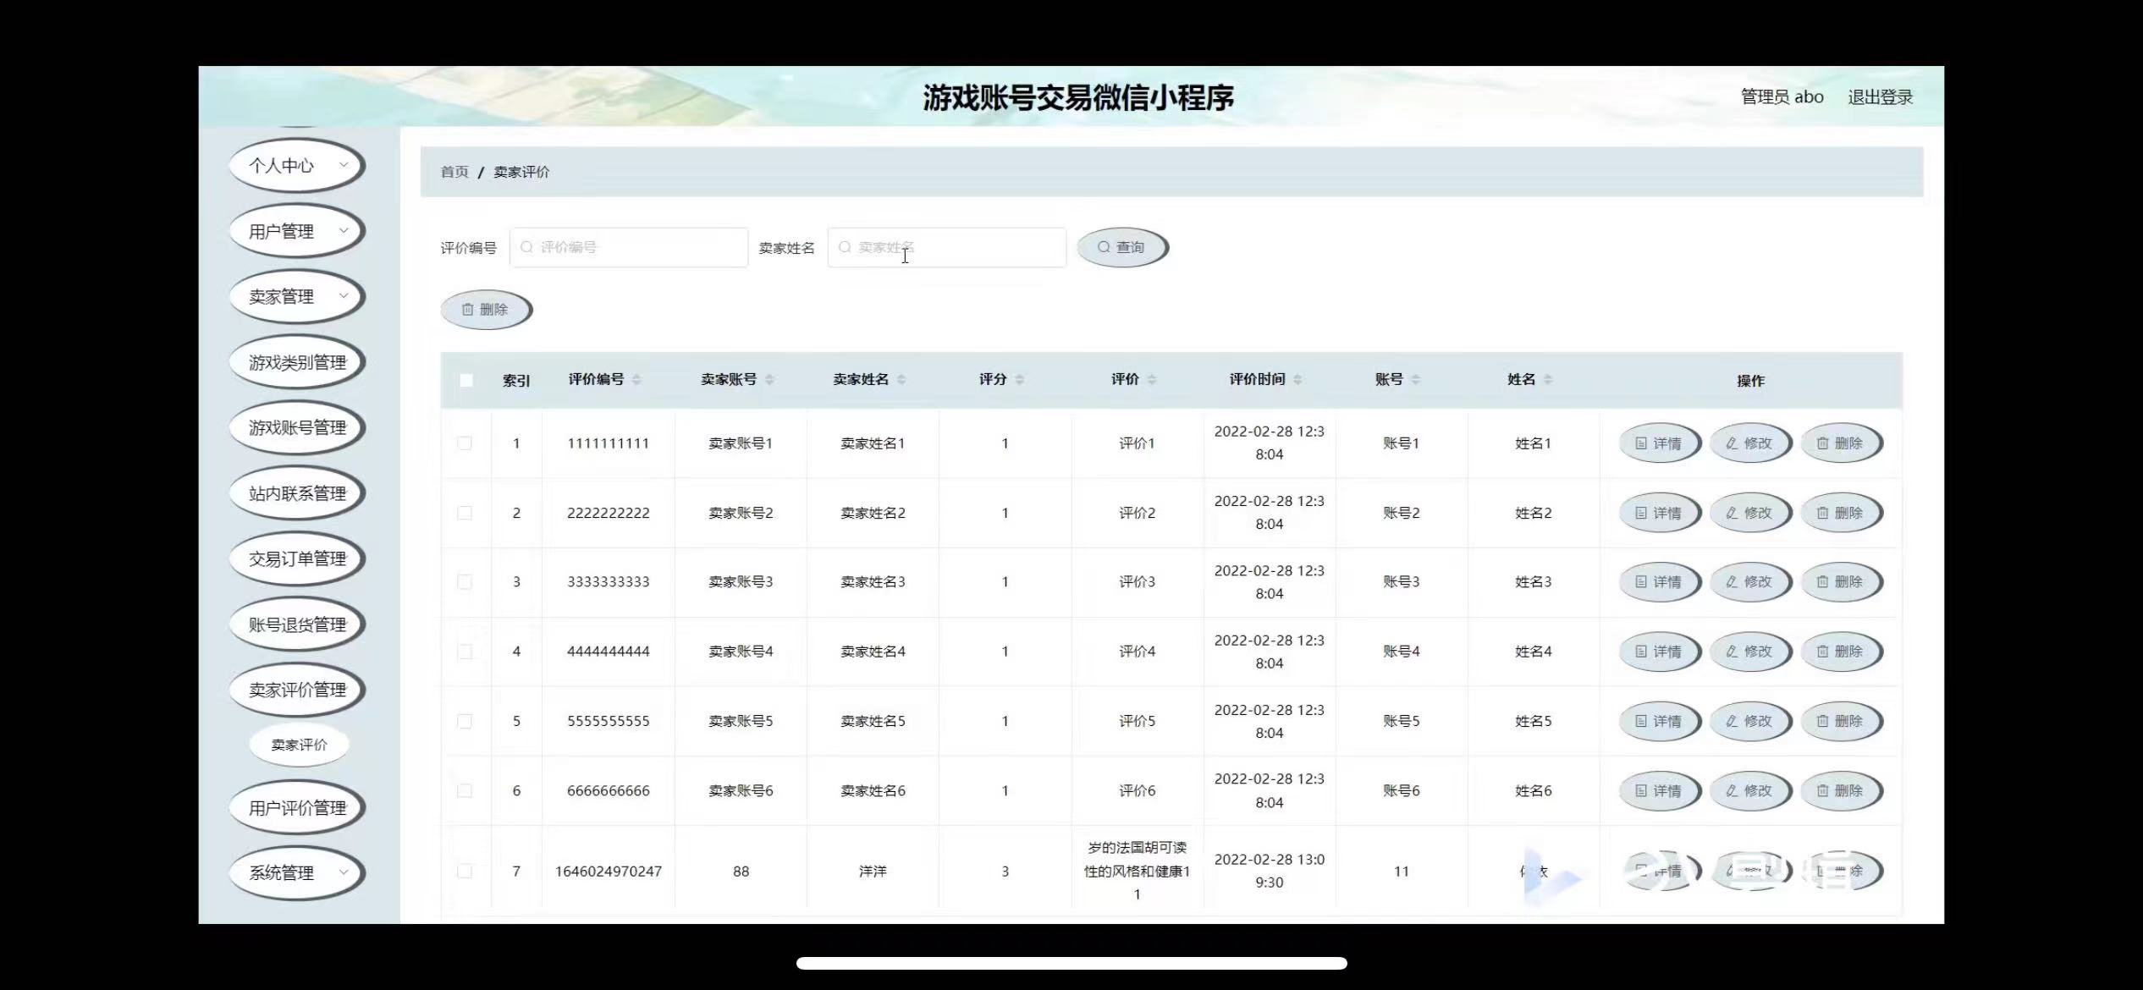Sort by 评价编号 column
This screenshot has width=2143, height=990.
[x=636, y=380]
